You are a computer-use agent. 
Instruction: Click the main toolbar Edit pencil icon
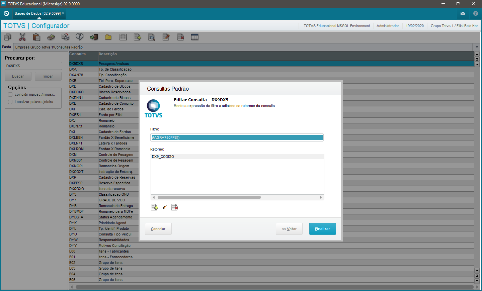(x=166, y=37)
